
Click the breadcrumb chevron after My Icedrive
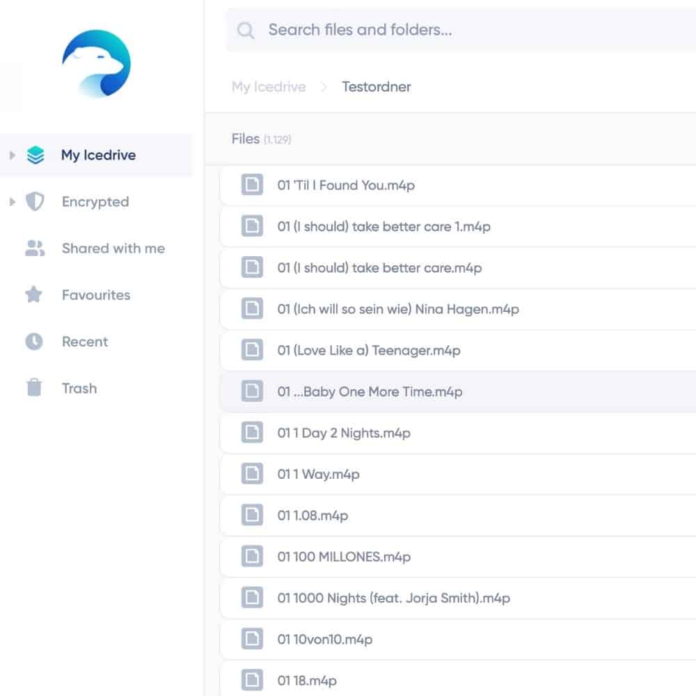[324, 86]
